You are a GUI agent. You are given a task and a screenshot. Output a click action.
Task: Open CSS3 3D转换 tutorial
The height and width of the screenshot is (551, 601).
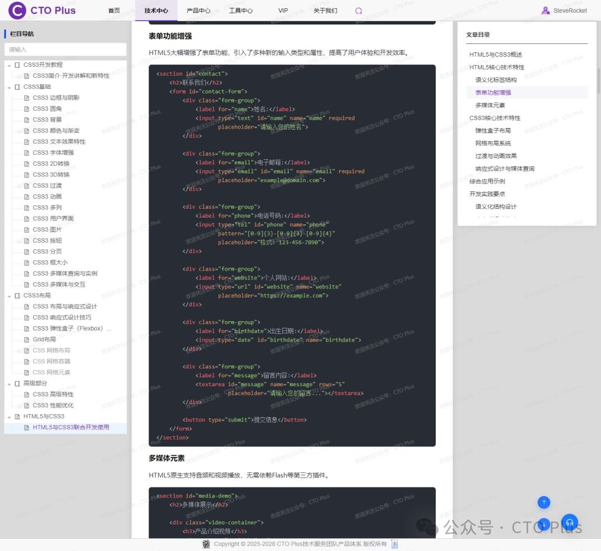[x=51, y=175]
